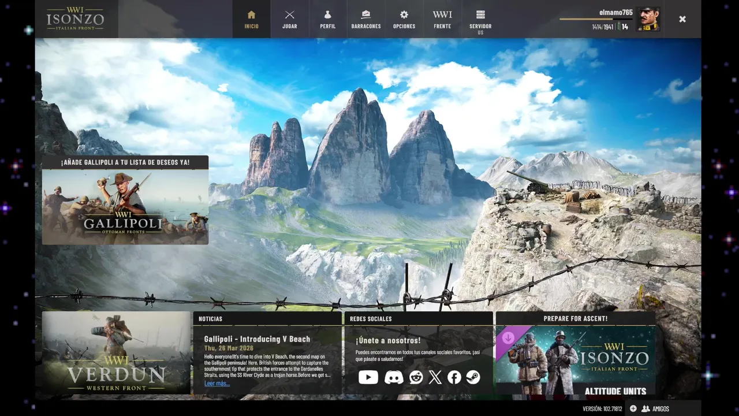Open the YouTube channel icon
The height and width of the screenshot is (416, 739).
coord(368,377)
